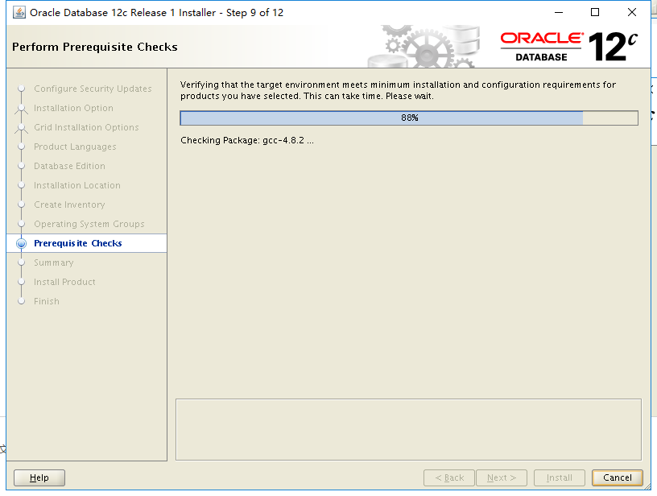Minimize the installer window
This screenshot has width=657, height=496.
pos(559,13)
